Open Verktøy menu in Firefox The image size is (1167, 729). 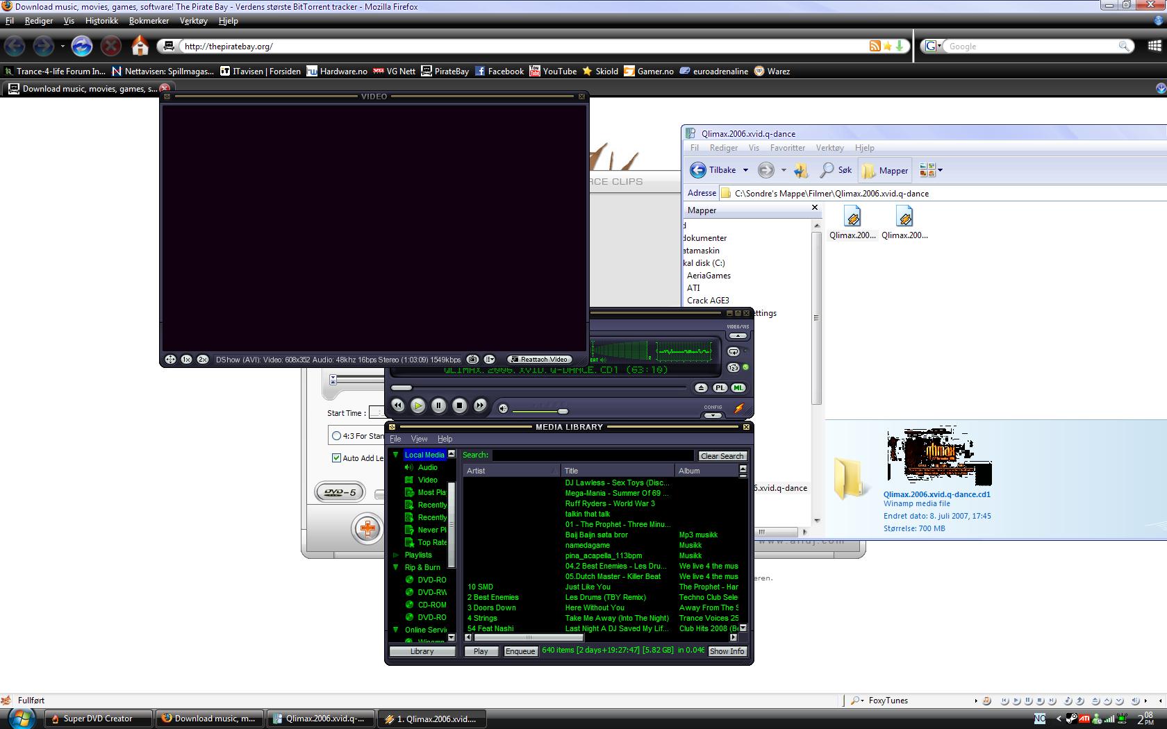(x=193, y=21)
